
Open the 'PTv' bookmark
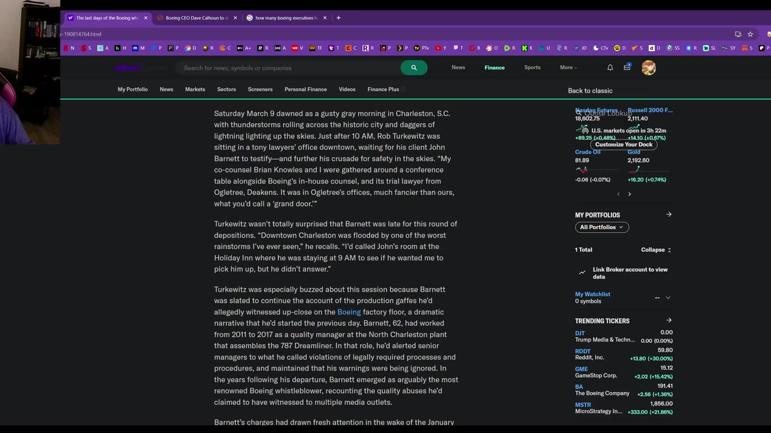point(422,48)
